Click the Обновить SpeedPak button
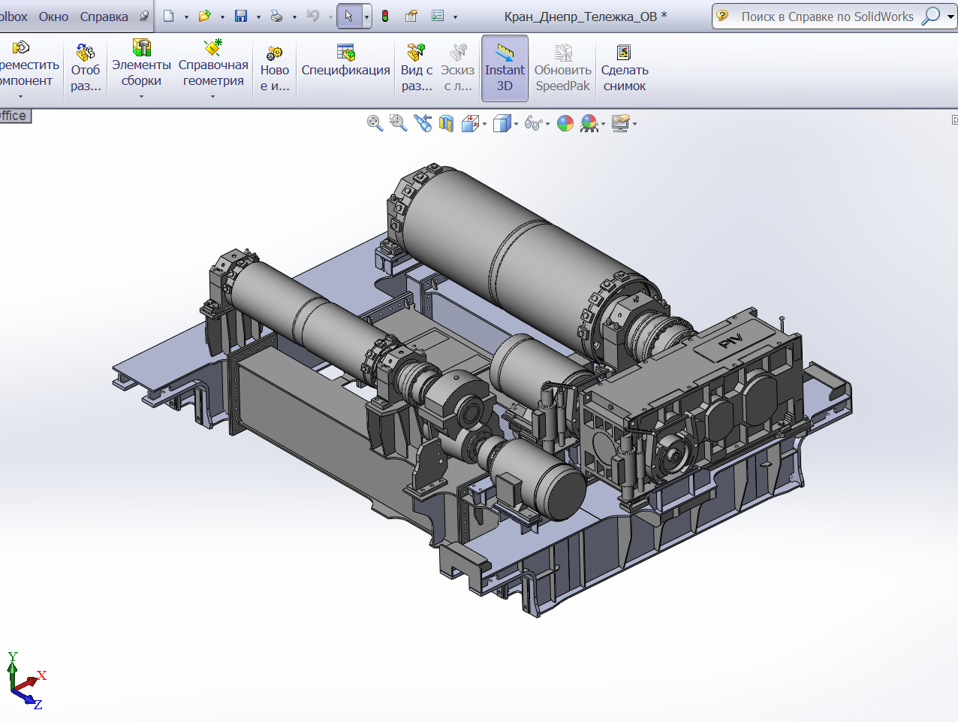The width and height of the screenshot is (958, 722). pos(563,69)
